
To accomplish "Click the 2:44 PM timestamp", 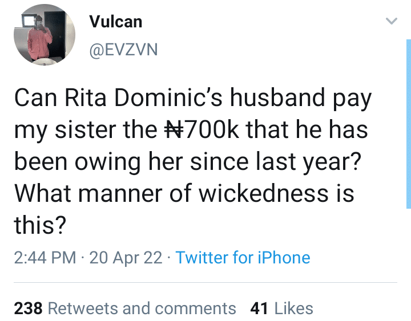I will click(x=45, y=257).
